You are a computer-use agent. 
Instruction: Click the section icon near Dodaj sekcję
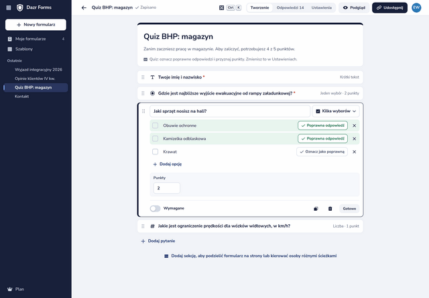pos(166,256)
